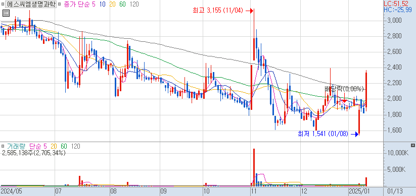Select the price 60-day moving average legend

pos(122,4)
